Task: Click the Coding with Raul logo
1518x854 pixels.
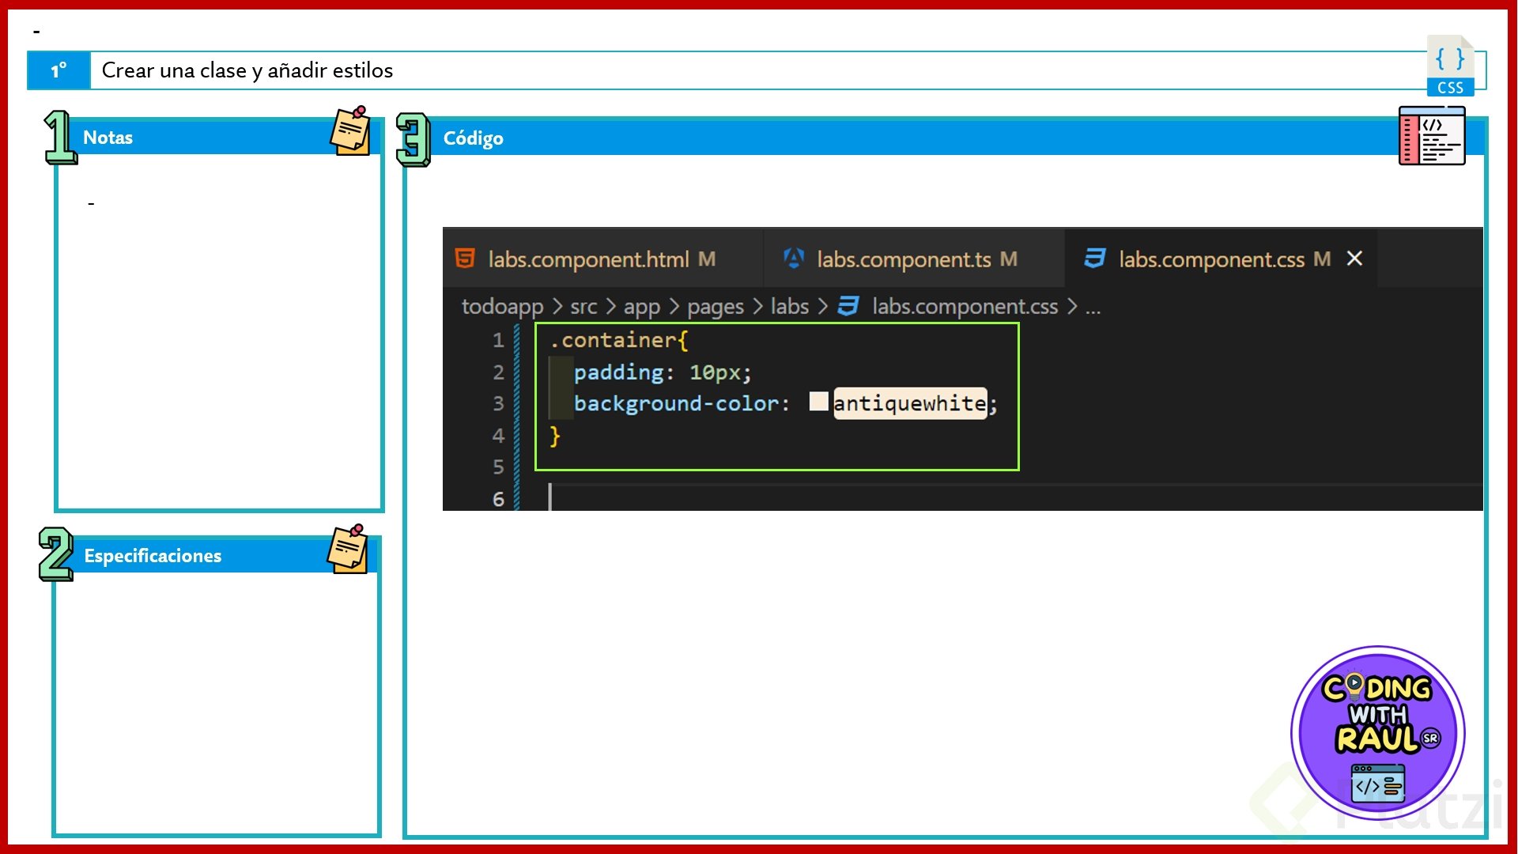Action: click(1377, 733)
